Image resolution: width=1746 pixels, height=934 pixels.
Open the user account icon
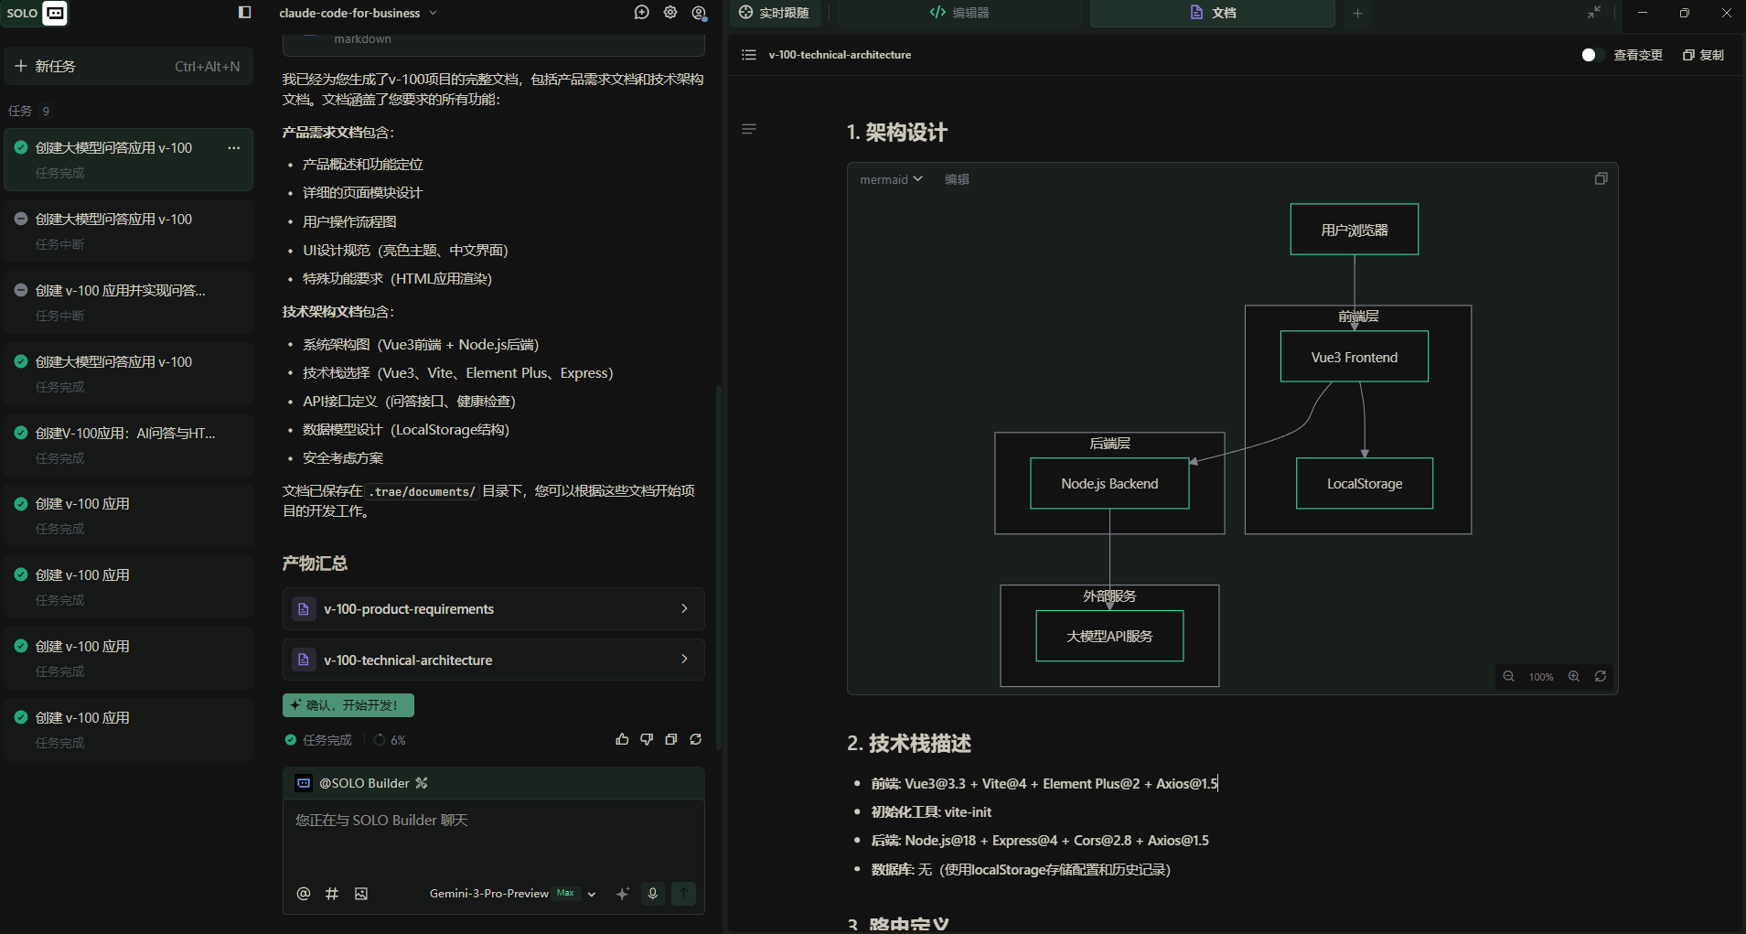click(x=700, y=13)
